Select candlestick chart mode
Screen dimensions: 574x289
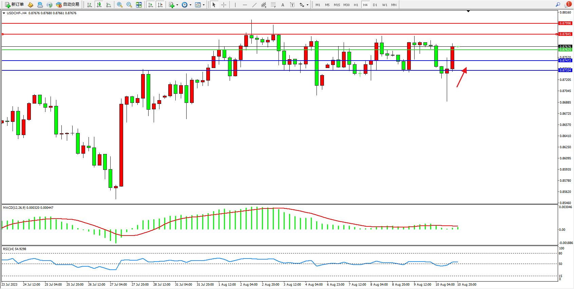click(99, 5)
